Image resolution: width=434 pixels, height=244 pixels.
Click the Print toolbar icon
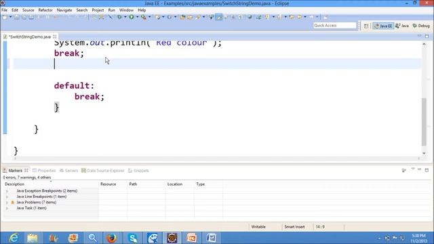[x=31, y=17]
